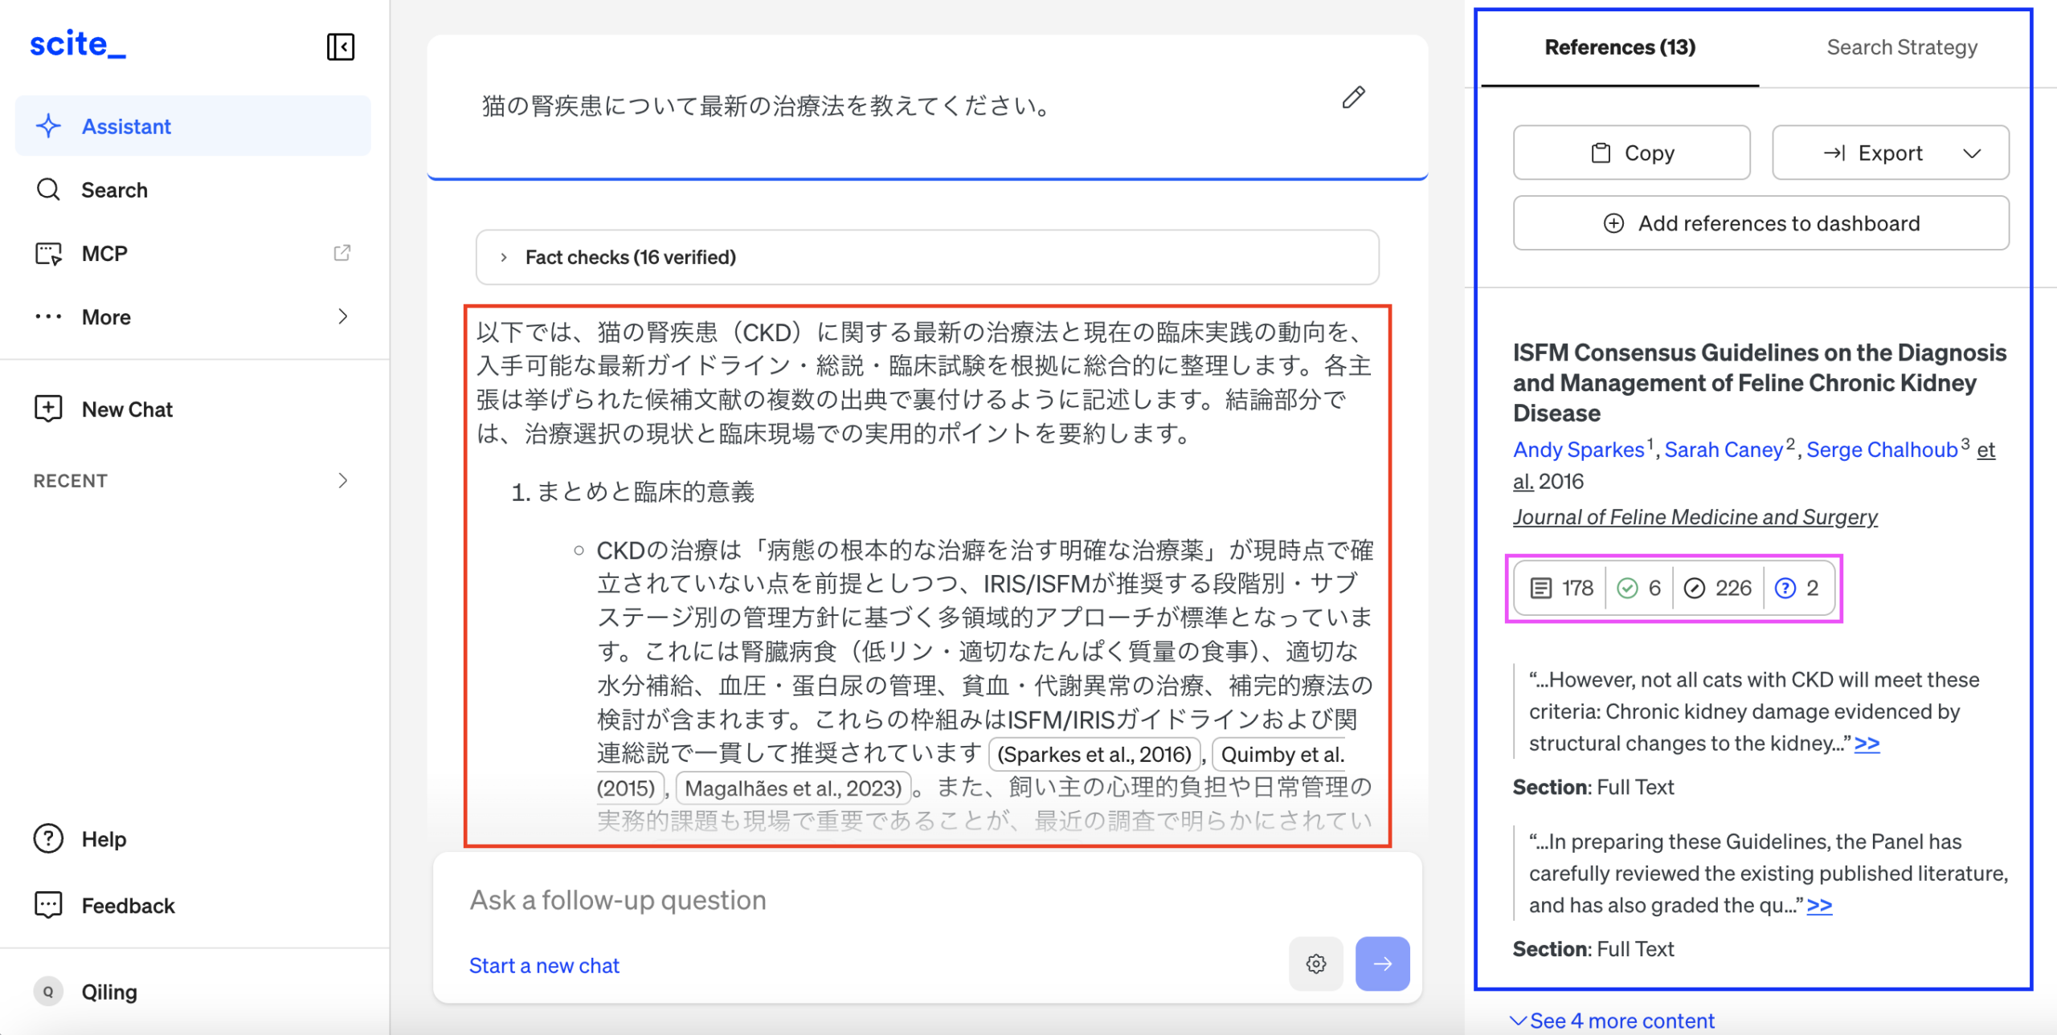Viewport: 2057px width, 1035px height.
Task: Open the Export dropdown
Action: (1890, 153)
